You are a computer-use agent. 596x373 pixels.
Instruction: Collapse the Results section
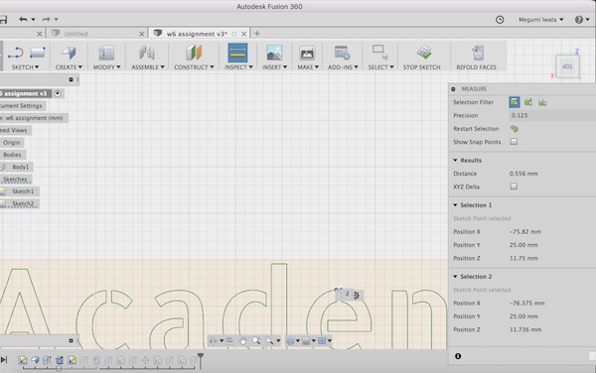click(x=455, y=161)
